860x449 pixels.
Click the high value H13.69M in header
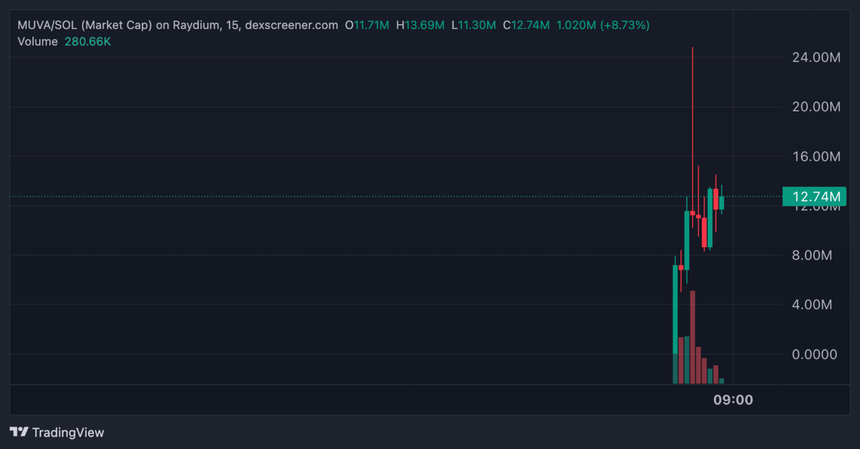[420, 25]
